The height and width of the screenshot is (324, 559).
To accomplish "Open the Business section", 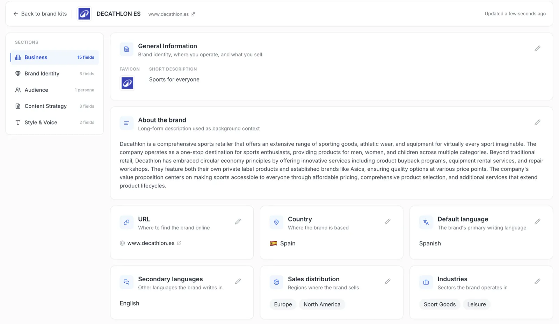I will (55, 57).
